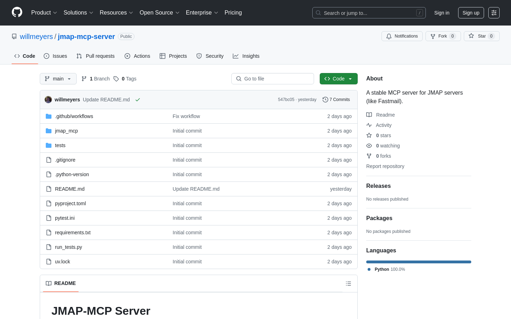Click the Sign up button
Screen dimensions: 511x319
click(471, 13)
